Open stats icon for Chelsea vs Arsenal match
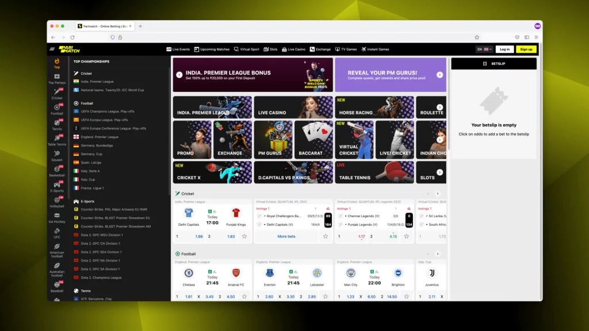The width and height of the screenshot is (589, 331). click(x=215, y=271)
